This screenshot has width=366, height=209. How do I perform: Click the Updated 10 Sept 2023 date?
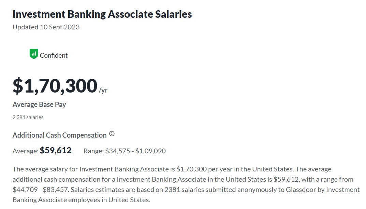[46, 27]
